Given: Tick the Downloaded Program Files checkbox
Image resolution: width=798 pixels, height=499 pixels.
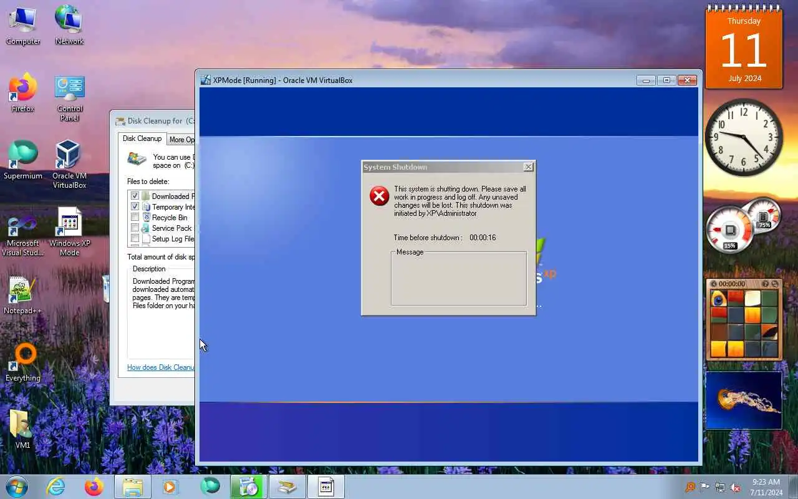Looking at the screenshot, I should click(135, 196).
